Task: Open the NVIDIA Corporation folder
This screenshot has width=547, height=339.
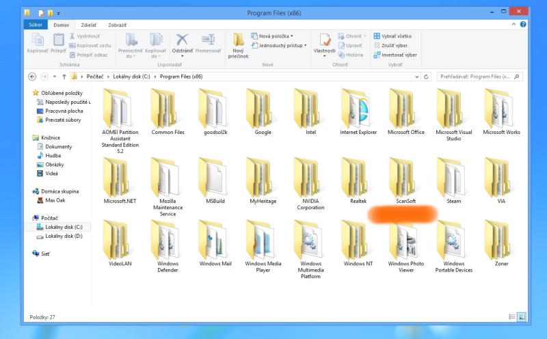Action: click(311, 184)
